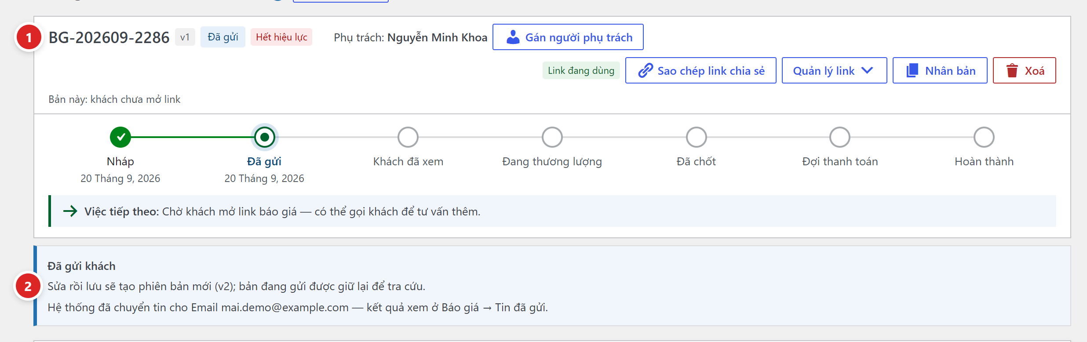Click the date under the Nháp step
The height and width of the screenshot is (342, 1087).
pos(120,178)
